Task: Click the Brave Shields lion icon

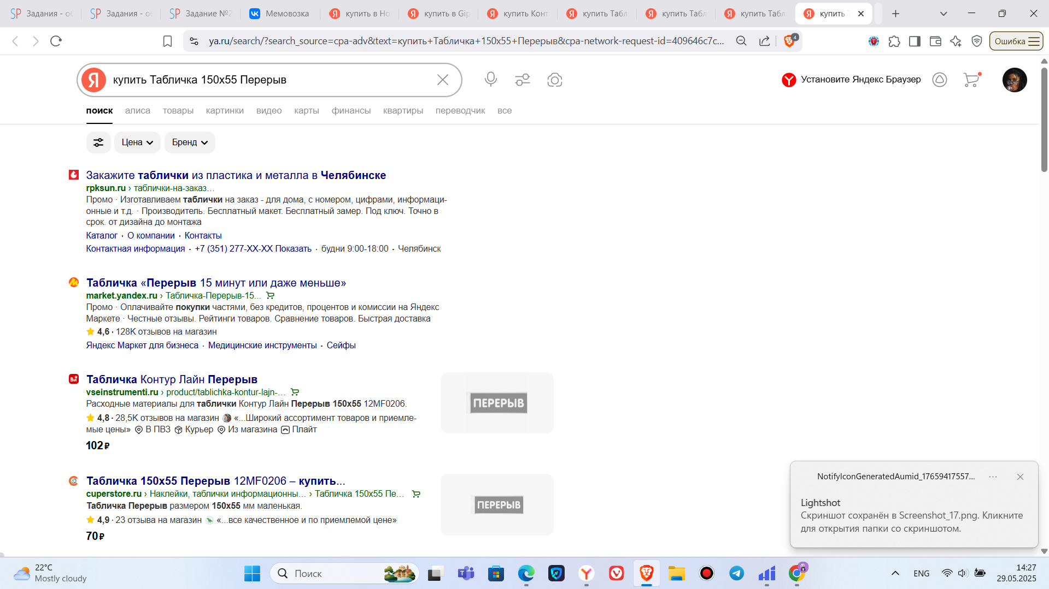Action: pyautogui.click(x=790, y=41)
